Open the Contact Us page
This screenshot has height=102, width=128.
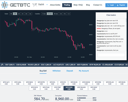(98, 5)
